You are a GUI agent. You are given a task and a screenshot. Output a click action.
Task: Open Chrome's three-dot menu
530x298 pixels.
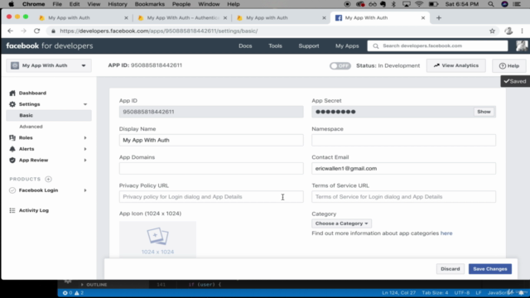point(523,31)
